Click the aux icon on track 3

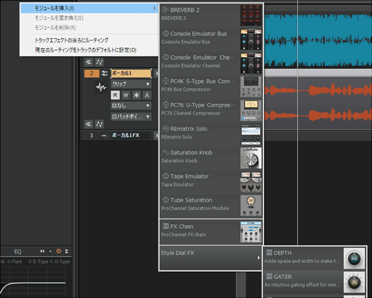104,136
